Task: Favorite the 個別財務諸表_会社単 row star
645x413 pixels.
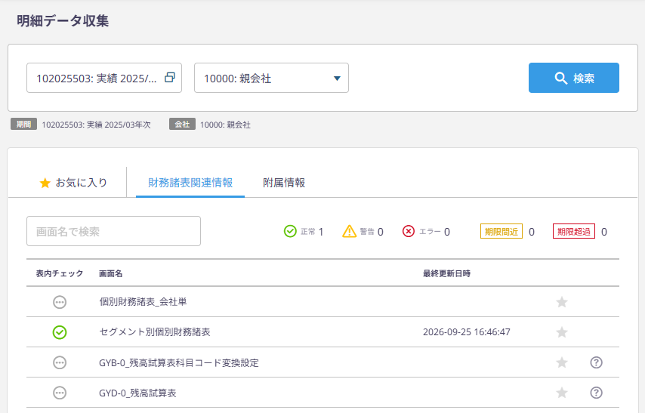Action: 561,302
